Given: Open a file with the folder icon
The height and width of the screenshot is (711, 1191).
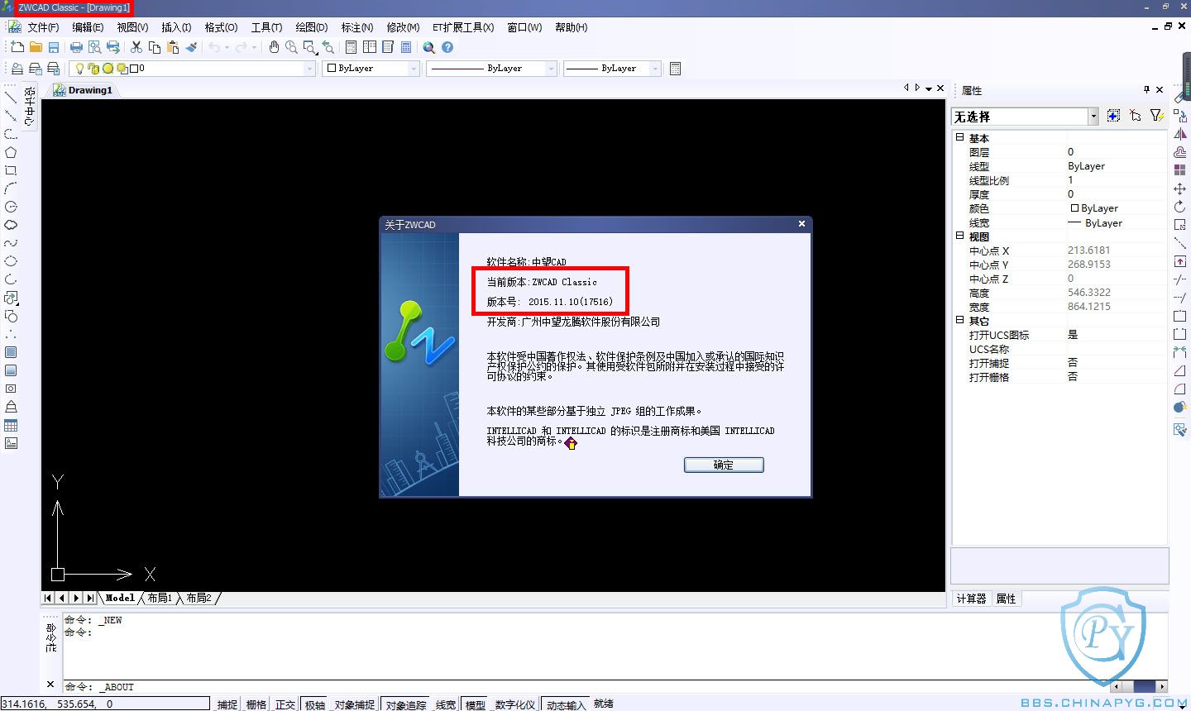Looking at the screenshot, I should coord(36,48).
